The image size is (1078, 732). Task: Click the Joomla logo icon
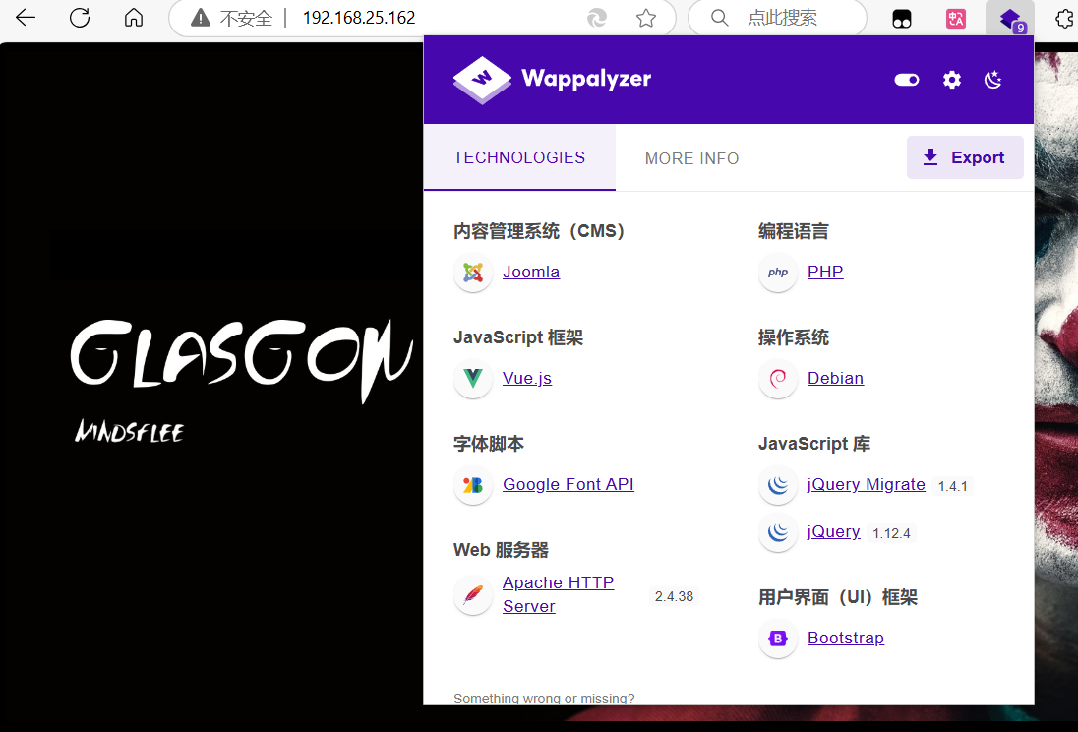(473, 273)
